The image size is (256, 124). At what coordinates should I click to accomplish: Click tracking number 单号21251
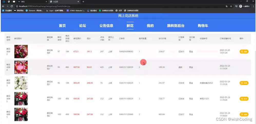pyautogui.click(x=204, y=99)
